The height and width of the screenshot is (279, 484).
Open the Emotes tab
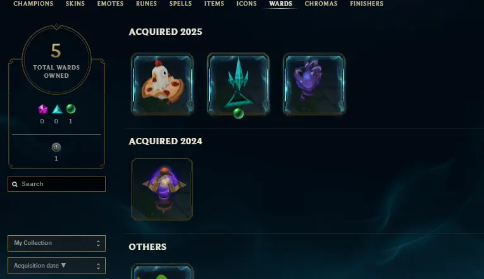(110, 4)
